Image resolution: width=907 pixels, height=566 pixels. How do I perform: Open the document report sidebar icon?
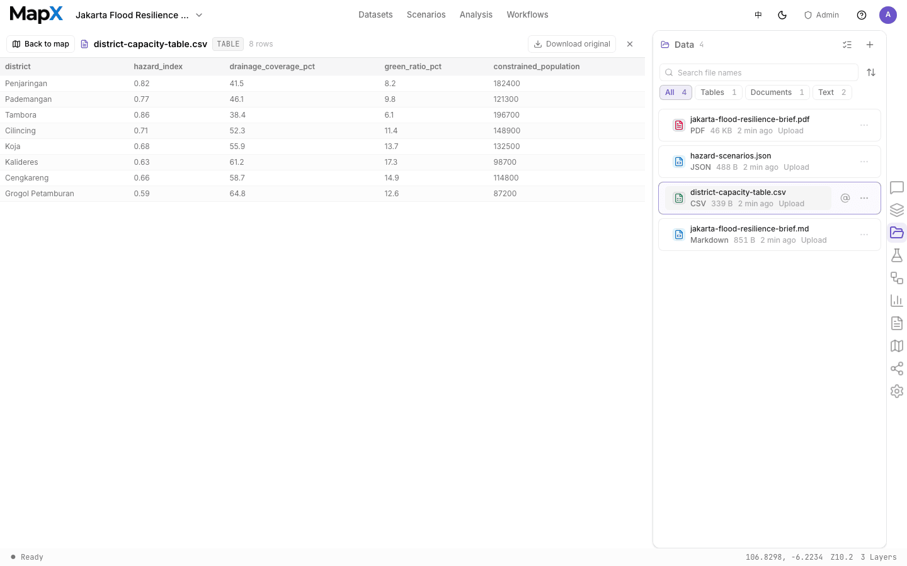897,323
